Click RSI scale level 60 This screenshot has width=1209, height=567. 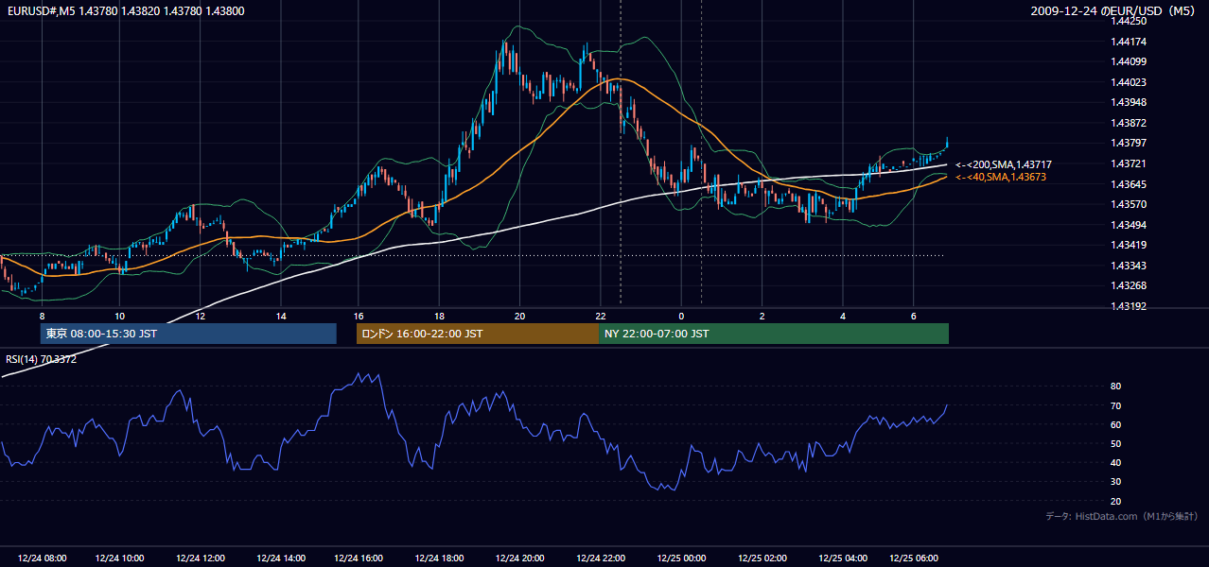point(1115,424)
